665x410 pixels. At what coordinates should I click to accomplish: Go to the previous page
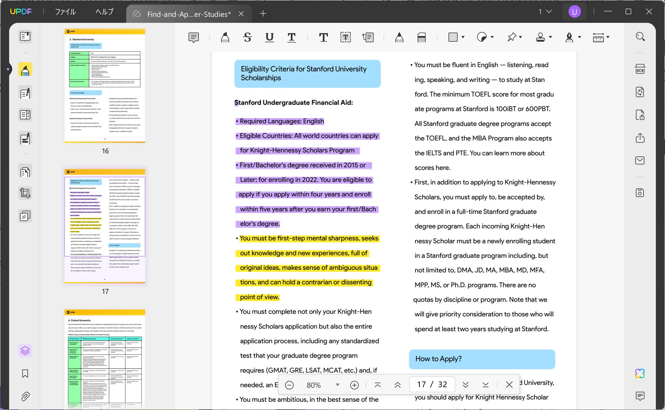click(x=397, y=385)
